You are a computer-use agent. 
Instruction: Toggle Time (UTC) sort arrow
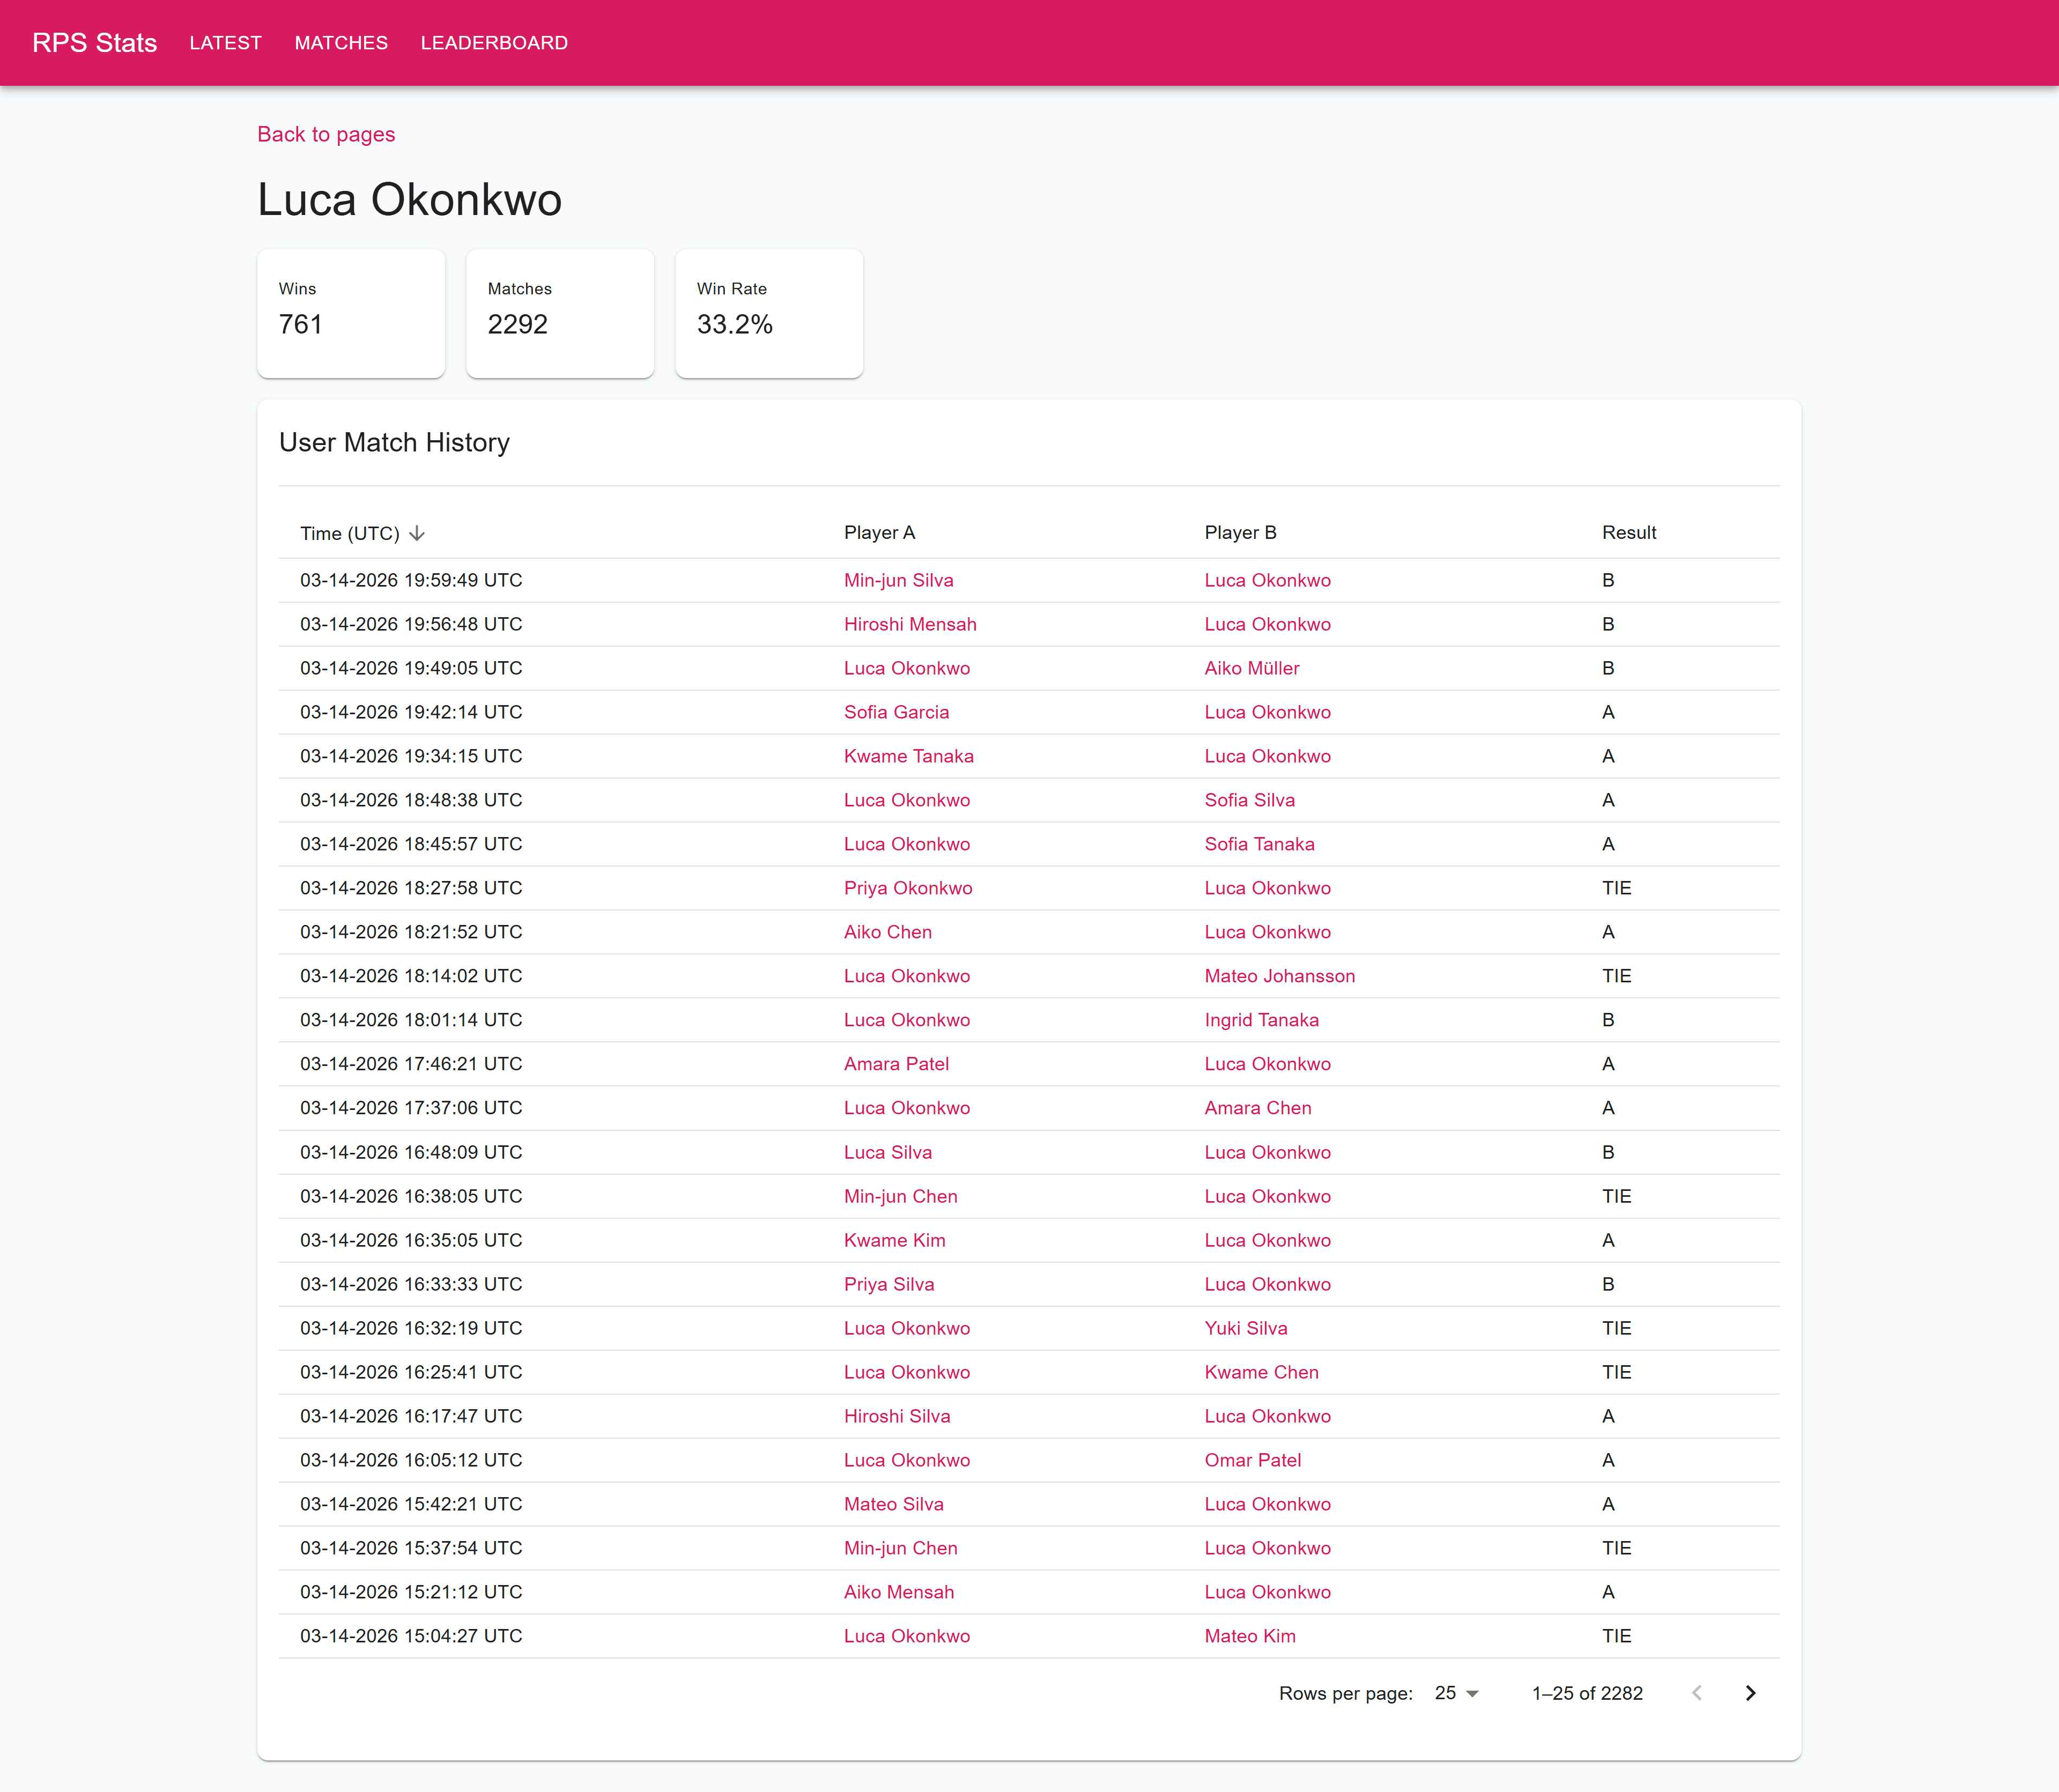(417, 533)
